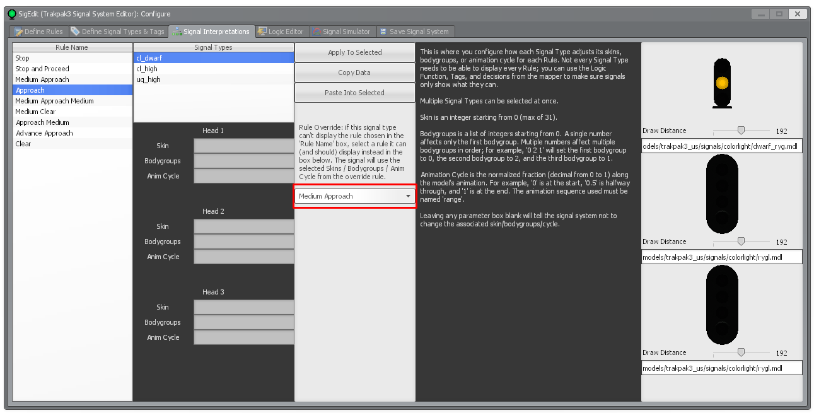Screen dimensions: 814x413
Task: Click the Signal Interpretations tab icon
Action: click(x=177, y=32)
